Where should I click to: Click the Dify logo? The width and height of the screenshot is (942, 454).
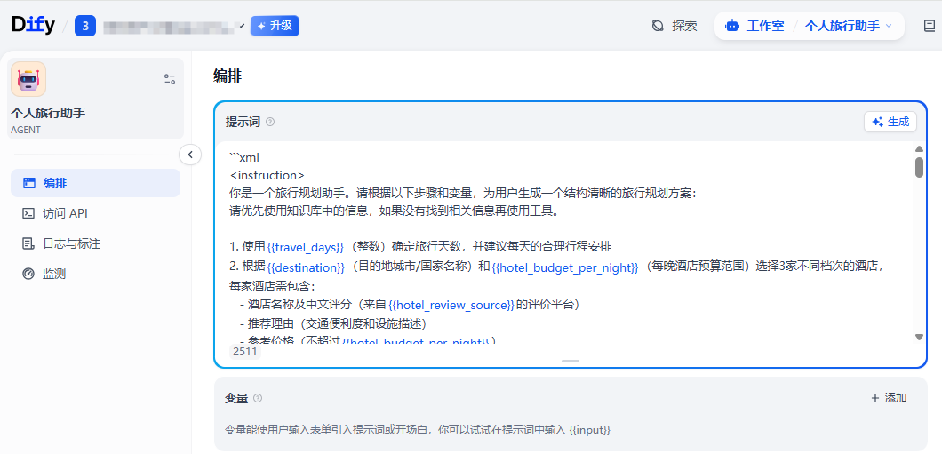33,25
